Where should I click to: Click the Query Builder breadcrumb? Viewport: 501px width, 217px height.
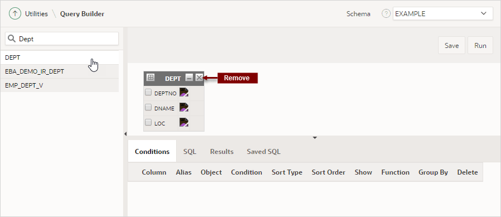pos(82,14)
